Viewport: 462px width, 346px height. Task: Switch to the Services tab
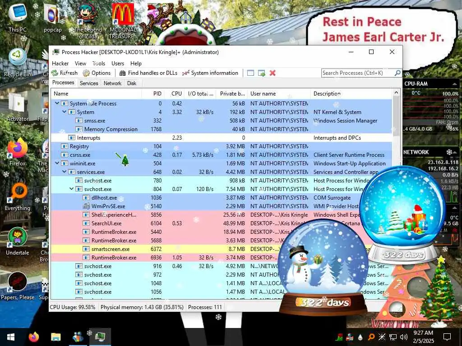[x=89, y=83]
